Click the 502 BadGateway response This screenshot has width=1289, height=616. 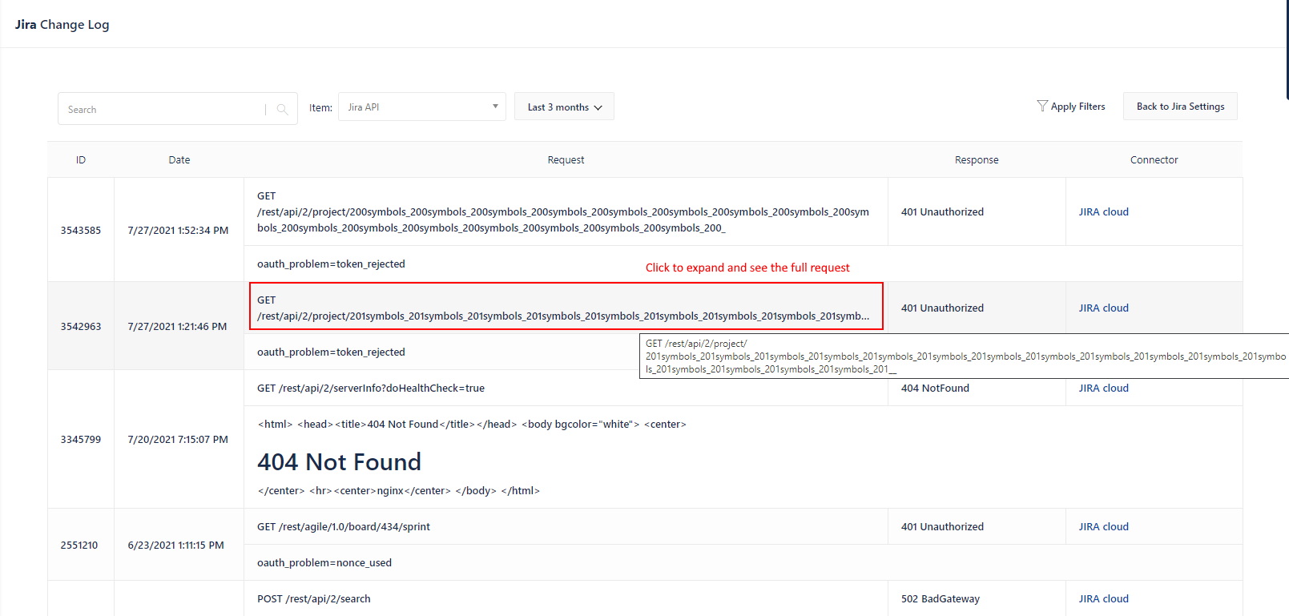coord(941,598)
